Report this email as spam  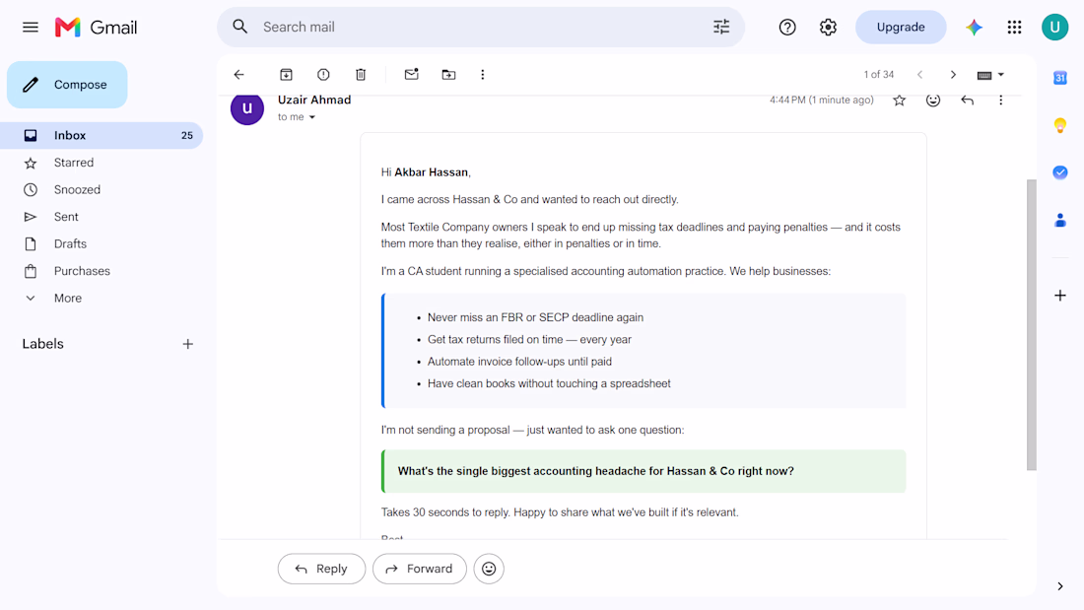(x=323, y=75)
